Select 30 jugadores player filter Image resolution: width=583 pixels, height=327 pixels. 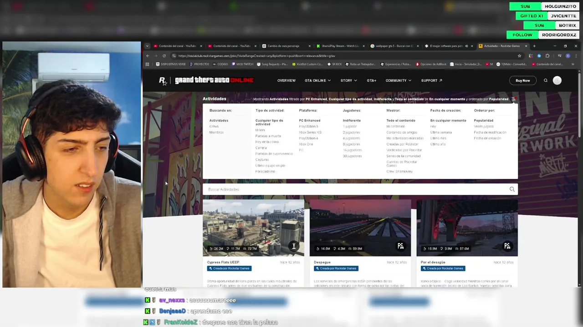(x=352, y=156)
